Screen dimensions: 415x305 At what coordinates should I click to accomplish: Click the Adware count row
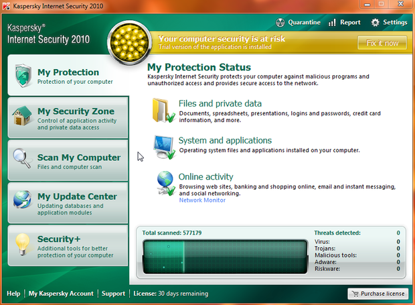tap(357, 262)
